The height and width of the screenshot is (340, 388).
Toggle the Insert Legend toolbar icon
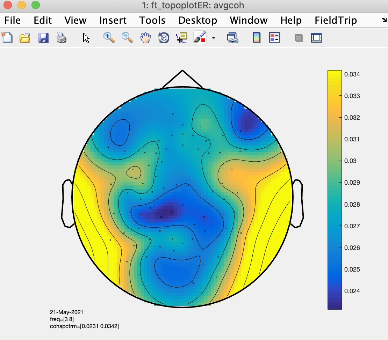pyautogui.click(x=274, y=37)
